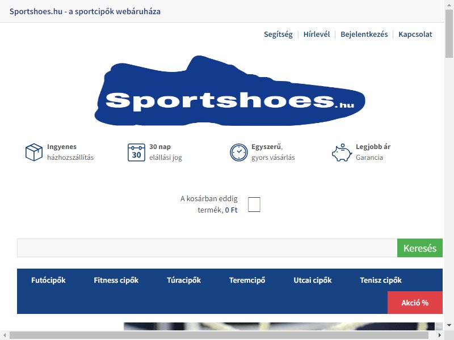Open the Hírlevél newsletter link

[317, 34]
